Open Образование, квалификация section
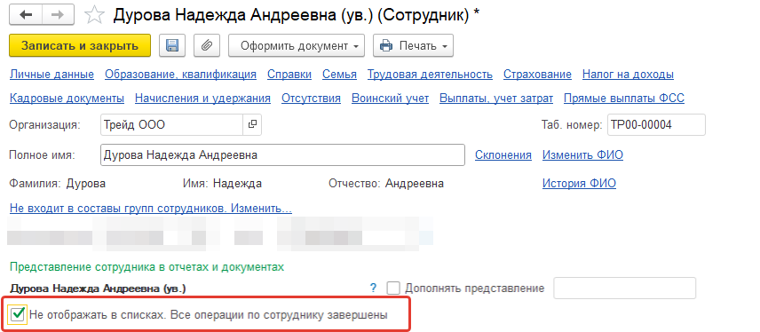This screenshot has width=760, height=332. pos(181,75)
